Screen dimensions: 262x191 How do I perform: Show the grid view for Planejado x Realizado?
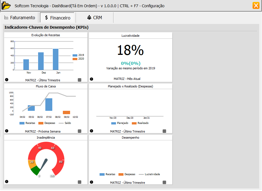[164, 131]
